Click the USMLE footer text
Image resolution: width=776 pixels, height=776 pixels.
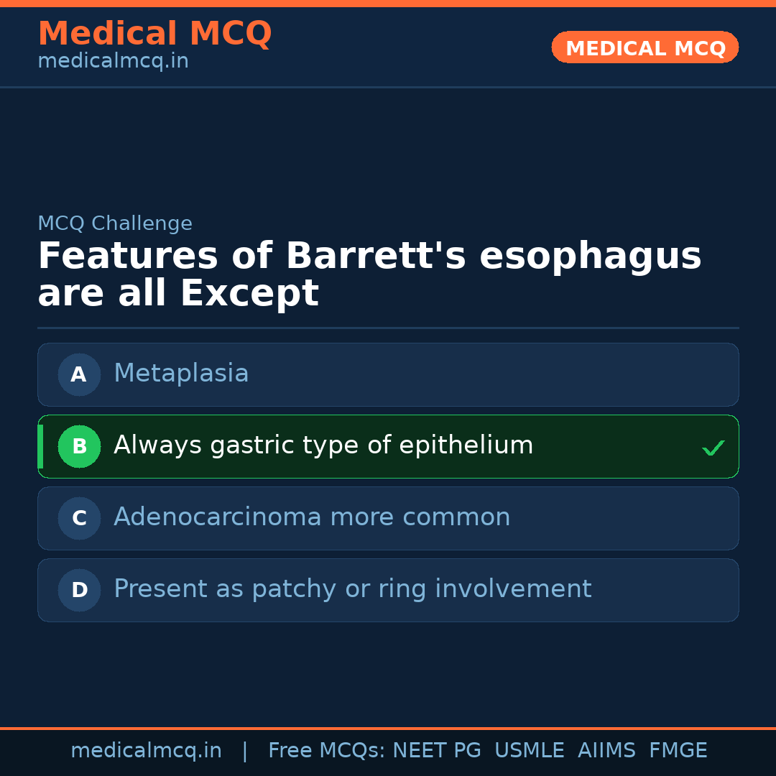click(529, 751)
